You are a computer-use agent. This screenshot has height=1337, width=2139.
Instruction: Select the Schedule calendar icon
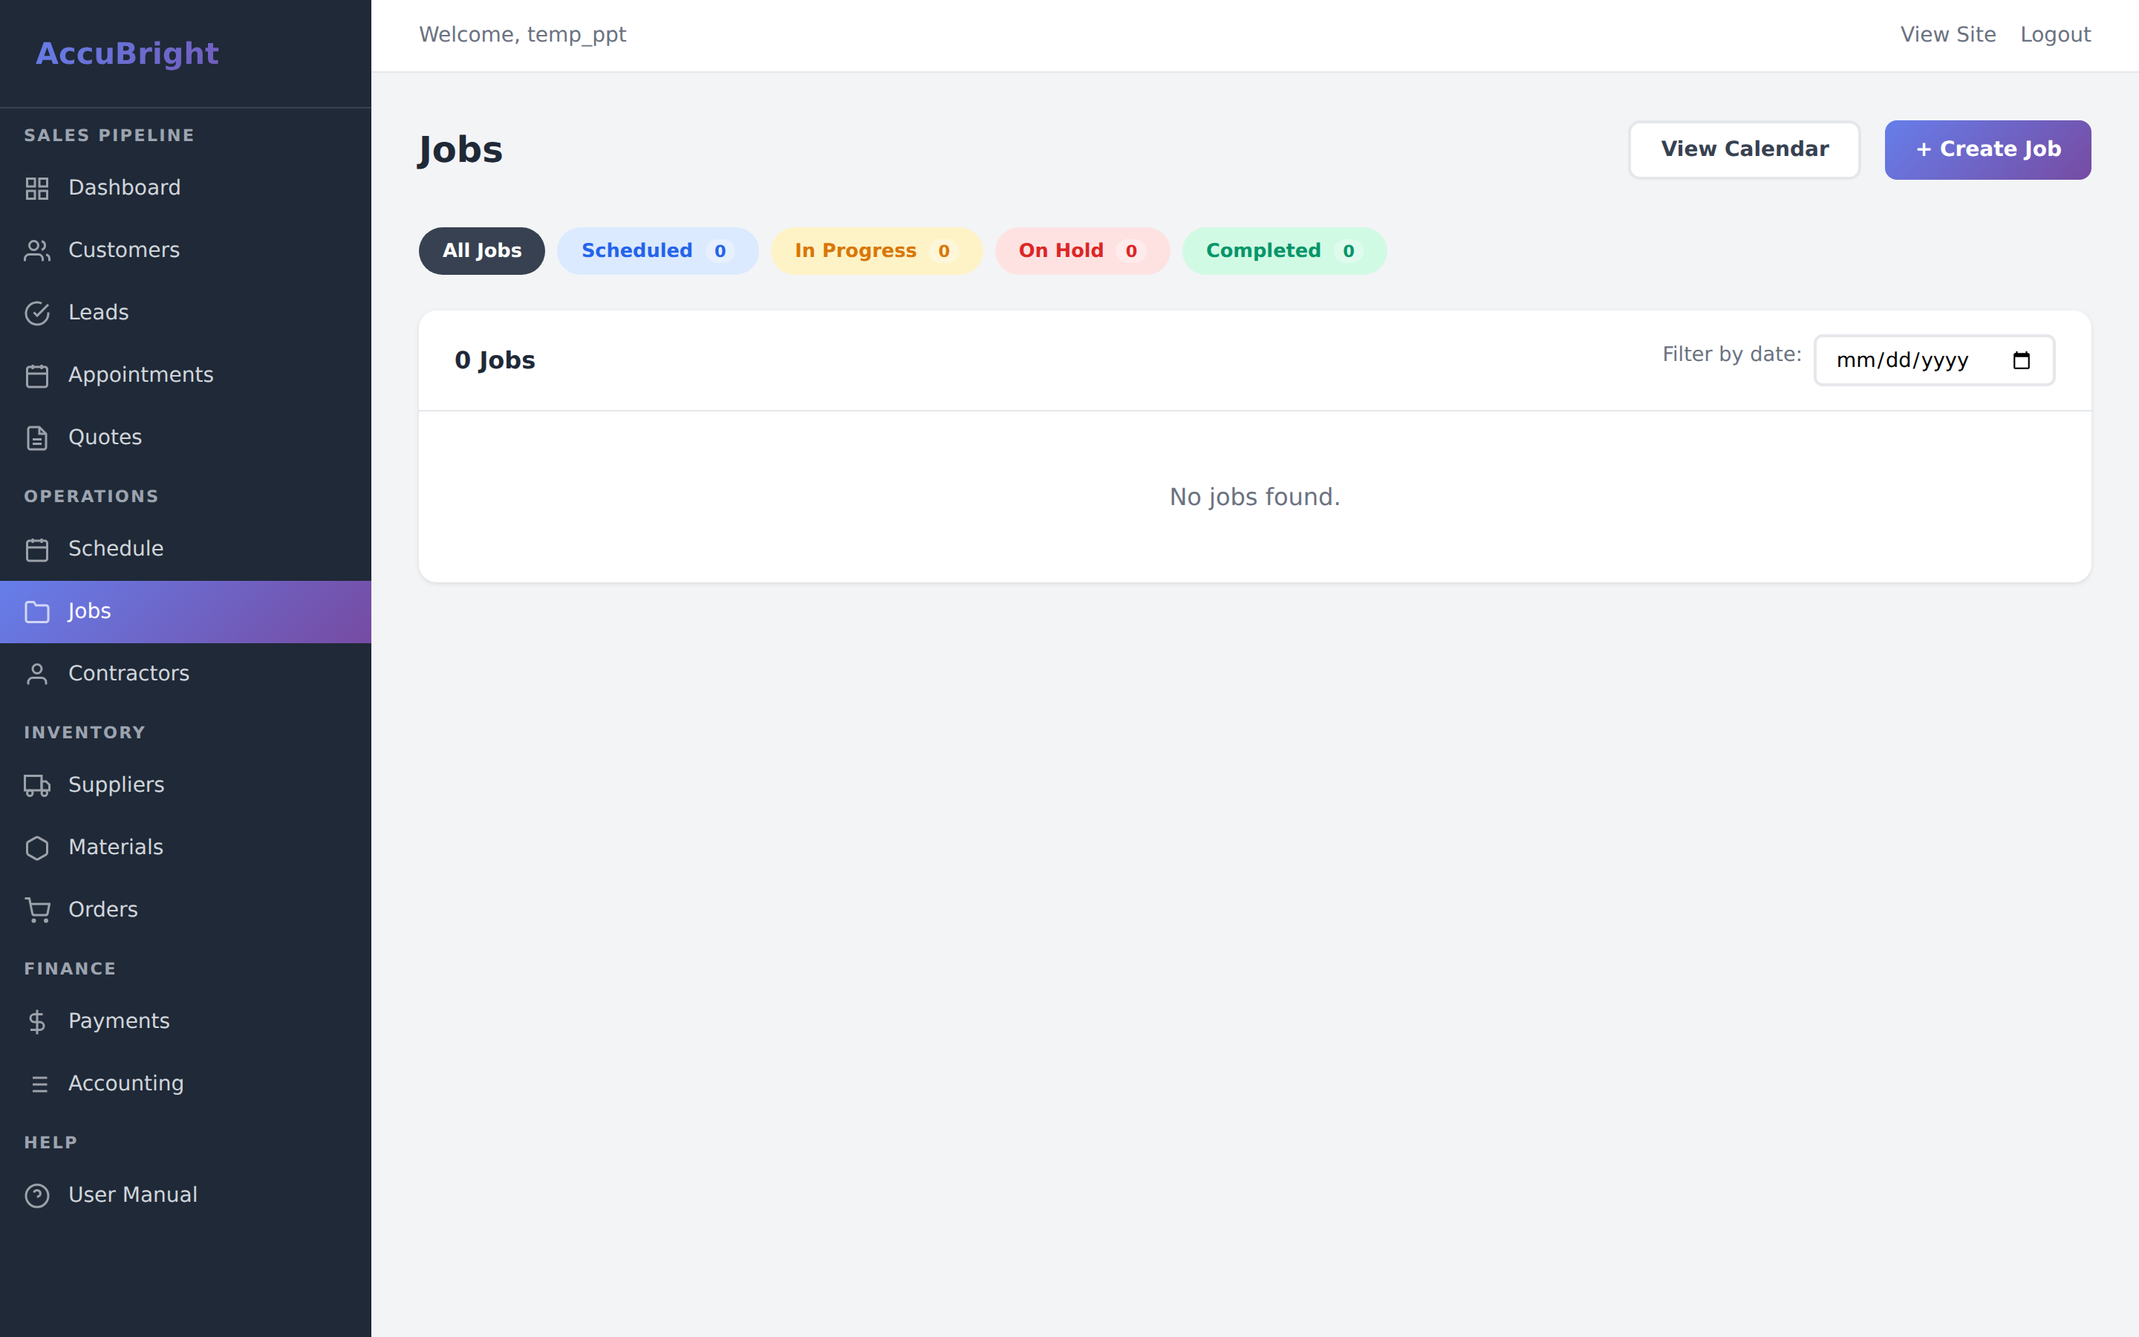(37, 549)
